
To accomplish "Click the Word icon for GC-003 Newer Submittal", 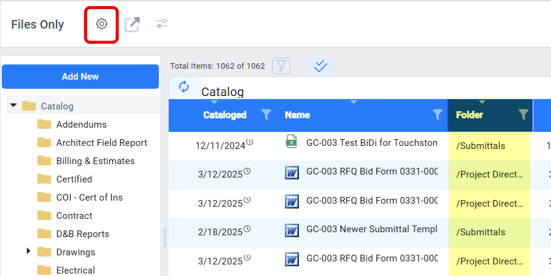I will [x=292, y=230].
